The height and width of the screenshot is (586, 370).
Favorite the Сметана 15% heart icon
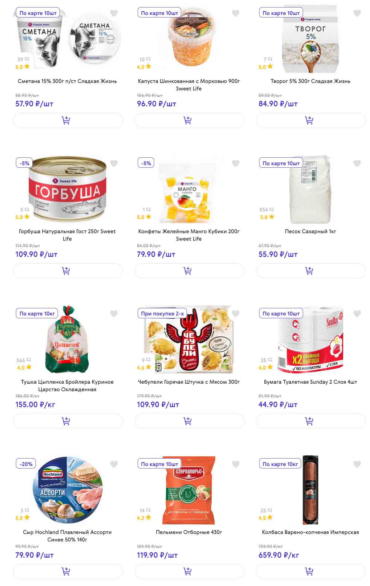pyautogui.click(x=114, y=13)
